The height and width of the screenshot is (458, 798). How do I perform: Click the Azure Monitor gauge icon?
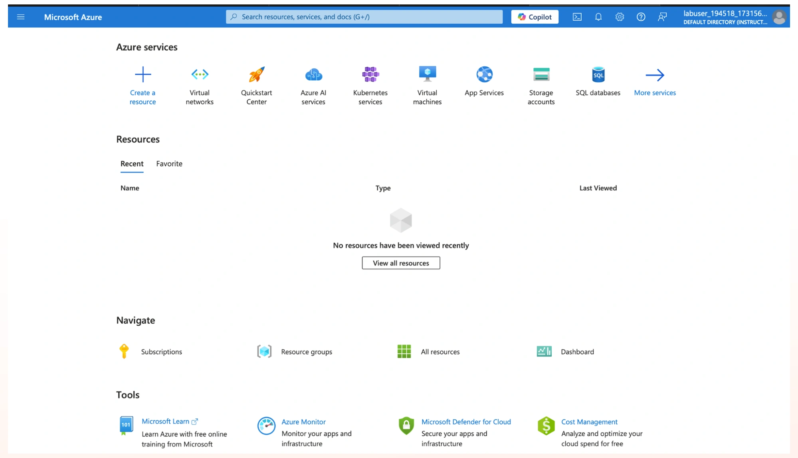point(266,426)
